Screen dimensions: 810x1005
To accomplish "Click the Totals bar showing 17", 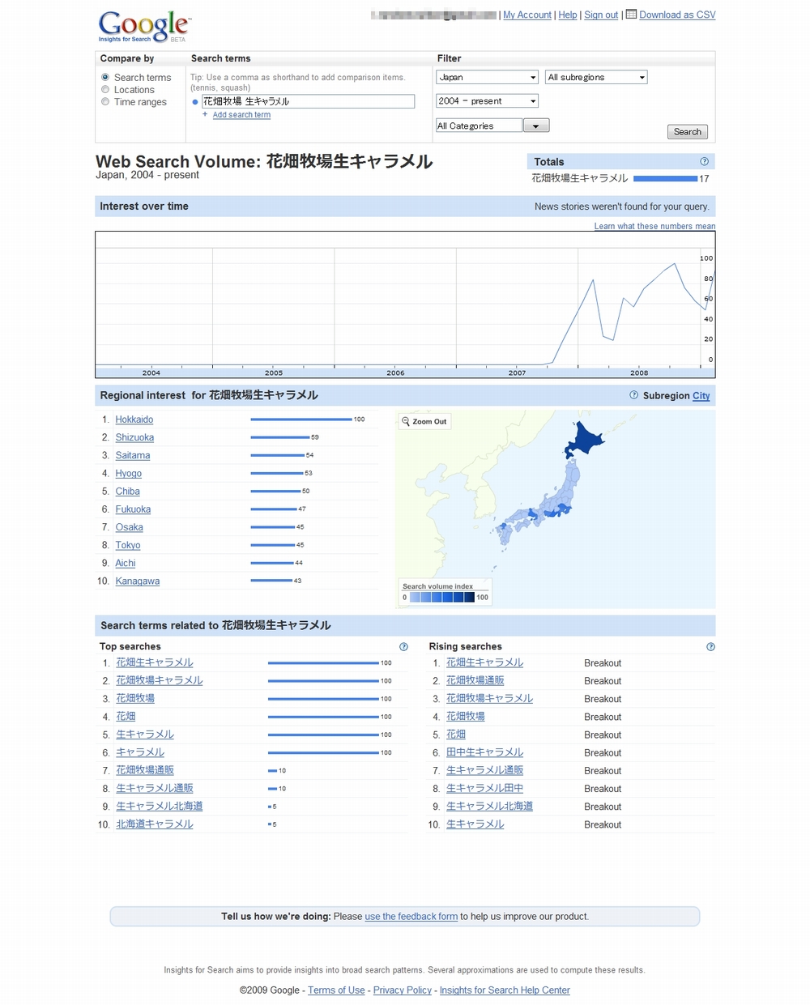I will click(665, 178).
